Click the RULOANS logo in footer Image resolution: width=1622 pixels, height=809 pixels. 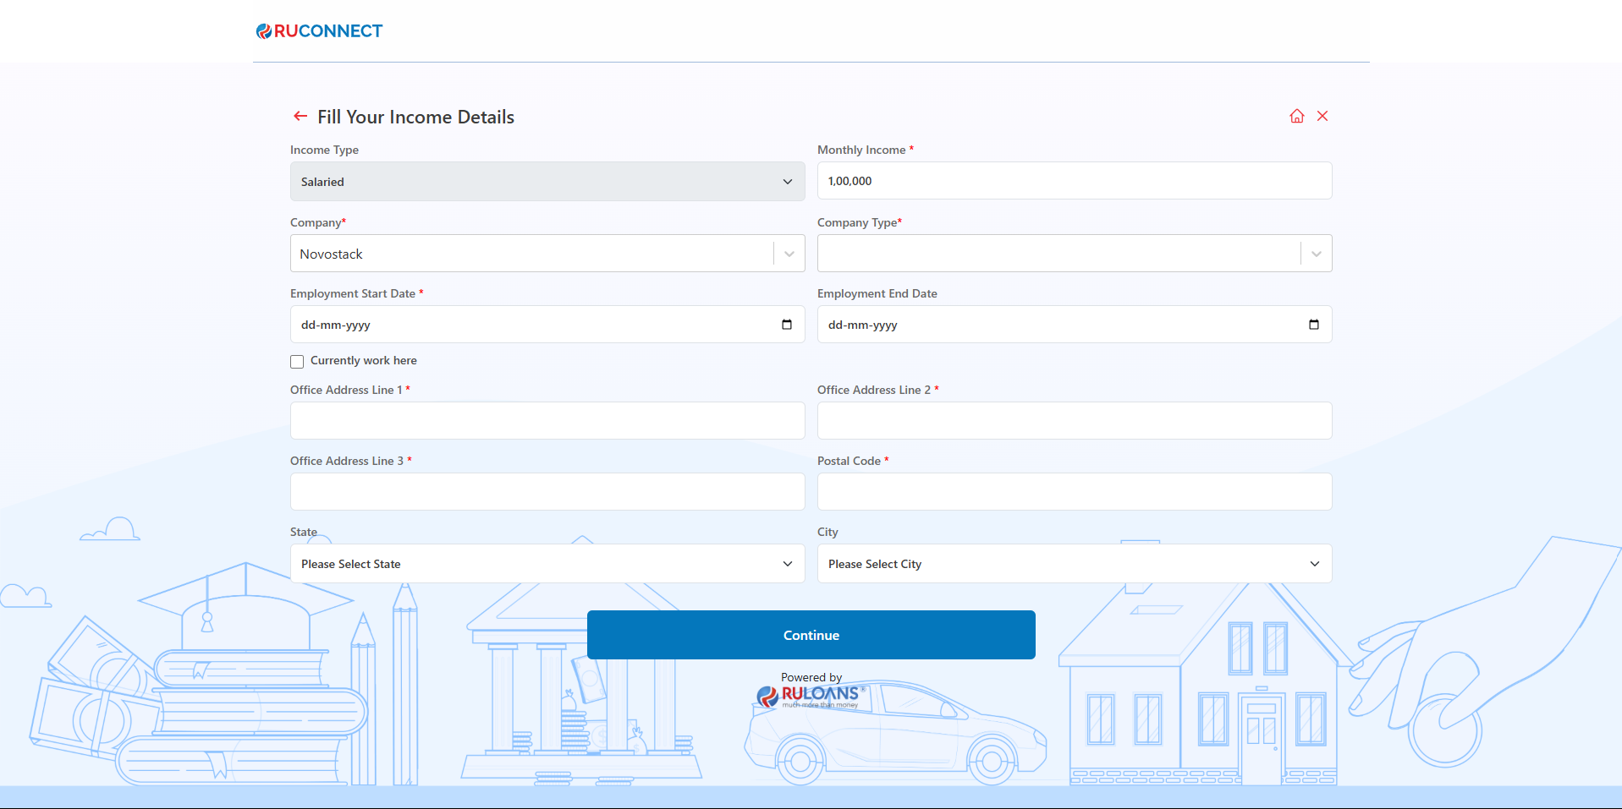[x=810, y=695]
